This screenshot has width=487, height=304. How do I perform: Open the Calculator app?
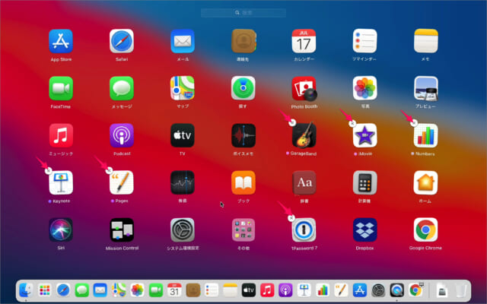(x=364, y=182)
